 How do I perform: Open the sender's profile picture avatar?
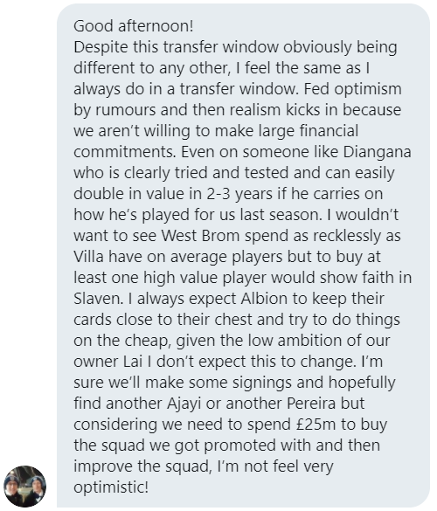[24, 487]
